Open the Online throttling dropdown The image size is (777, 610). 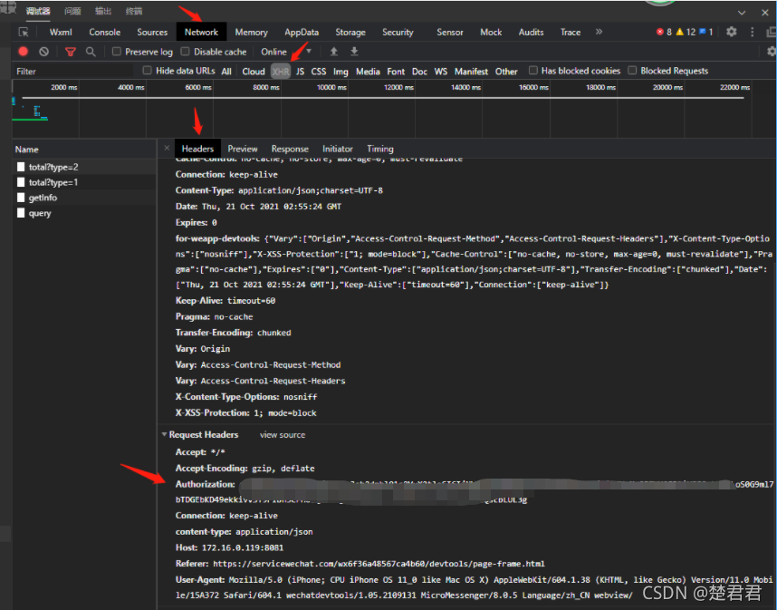[286, 52]
